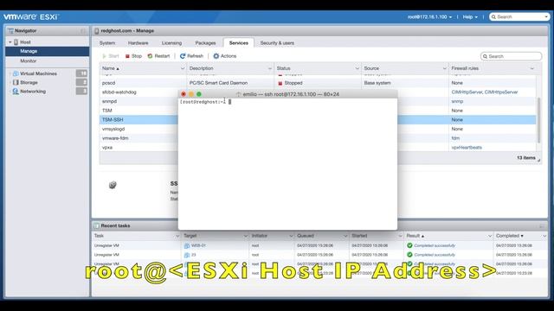Open Source column dropdown arrow
Screen dimensions: 554x311
tap(444, 68)
